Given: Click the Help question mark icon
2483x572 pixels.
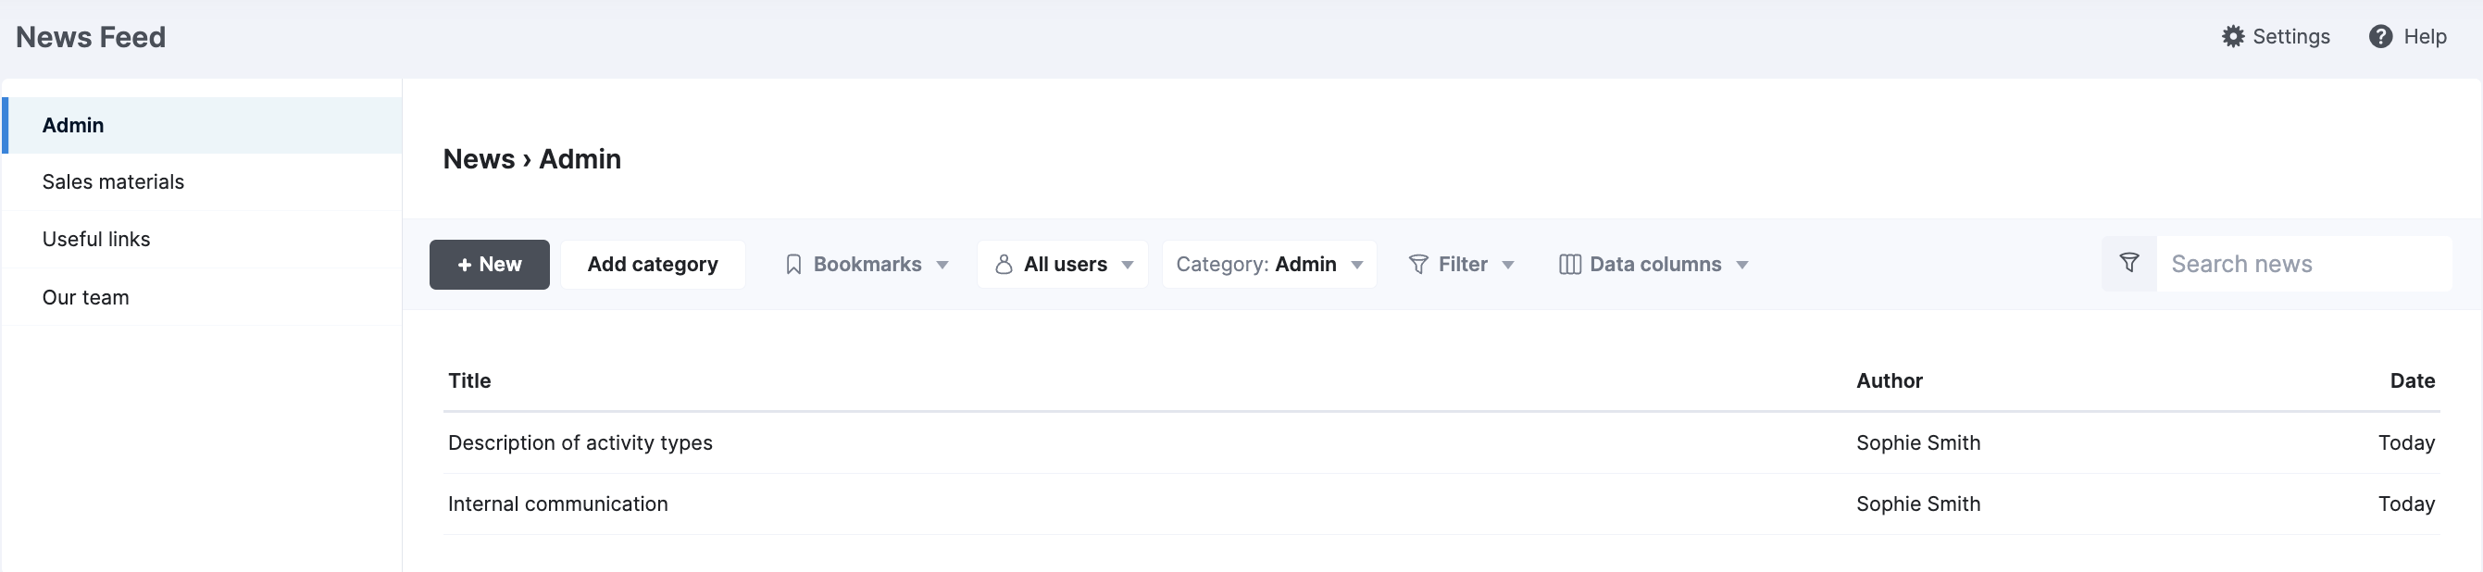Looking at the screenshot, I should (x=2380, y=37).
